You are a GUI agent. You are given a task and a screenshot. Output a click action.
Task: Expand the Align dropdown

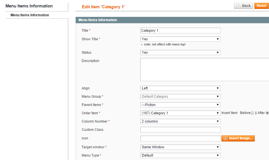click(x=180, y=88)
